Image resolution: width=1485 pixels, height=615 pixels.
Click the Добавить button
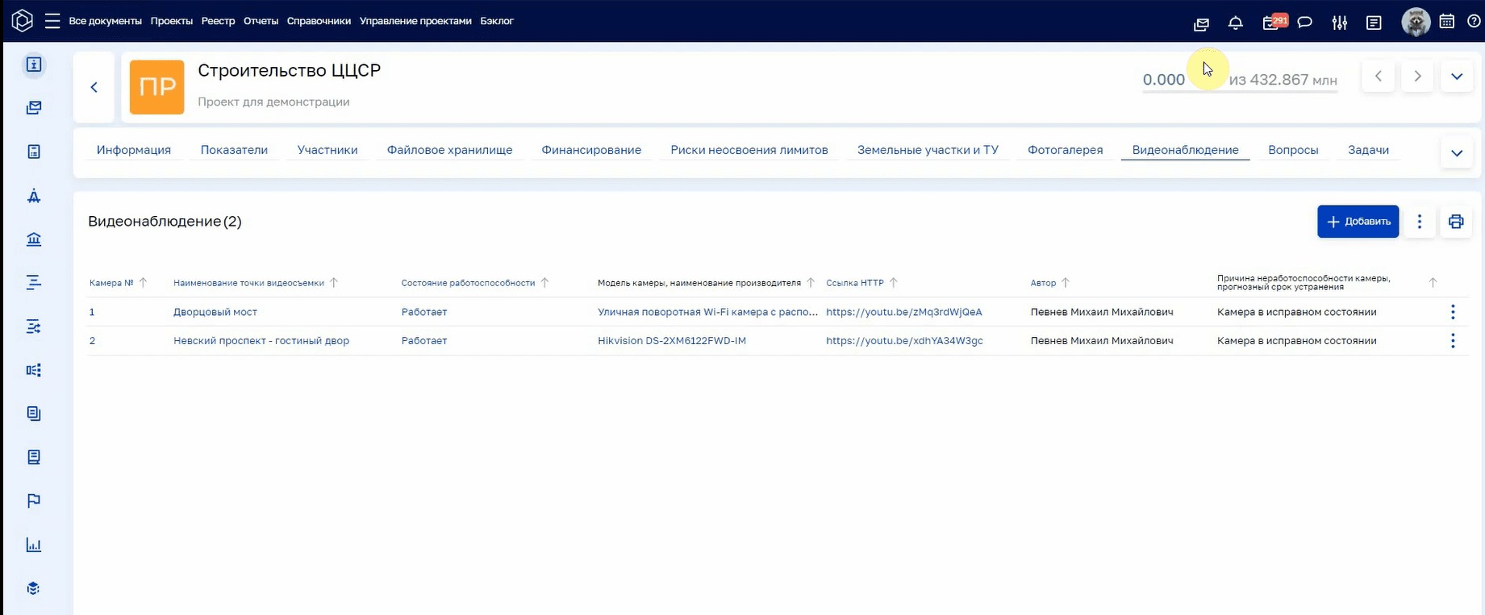click(1358, 222)
